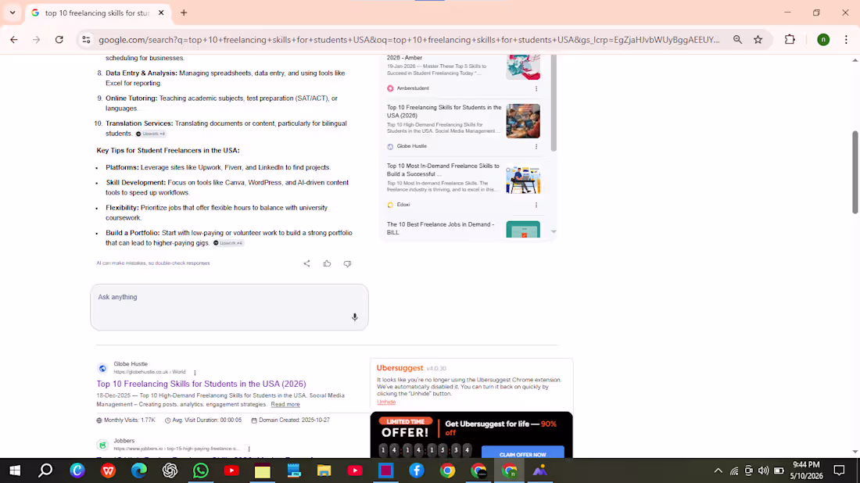Close the freelancing skills search tab

click(x=161, y=13)
